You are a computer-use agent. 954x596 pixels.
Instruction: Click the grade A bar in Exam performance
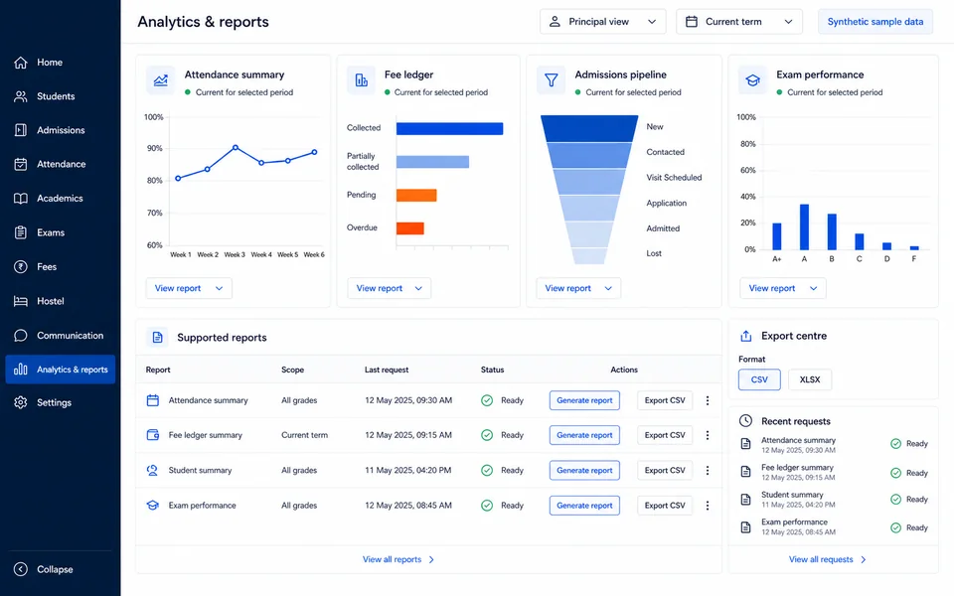pos(804,226)
